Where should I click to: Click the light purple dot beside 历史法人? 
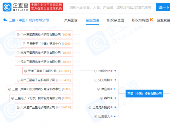click(x=111, y=116)
